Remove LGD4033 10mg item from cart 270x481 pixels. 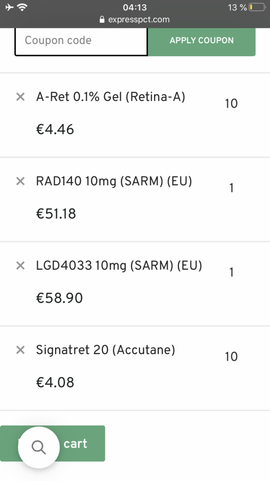(20, 266)
